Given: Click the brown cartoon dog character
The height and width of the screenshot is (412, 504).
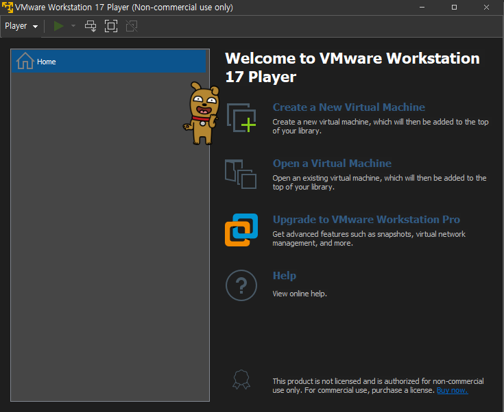Looking at the screenshot, I should 202,113.
